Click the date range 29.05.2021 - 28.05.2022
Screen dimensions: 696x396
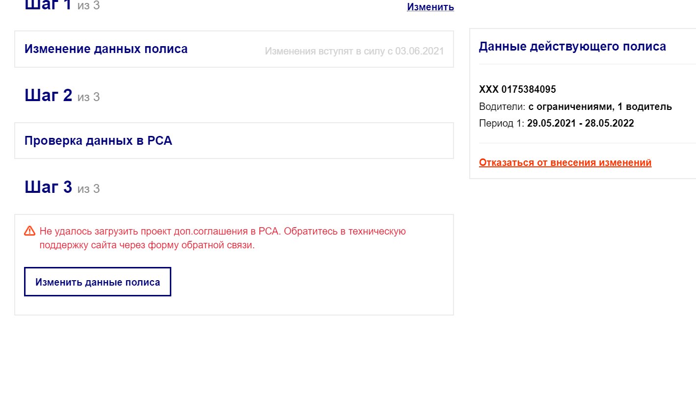point(580,123)
